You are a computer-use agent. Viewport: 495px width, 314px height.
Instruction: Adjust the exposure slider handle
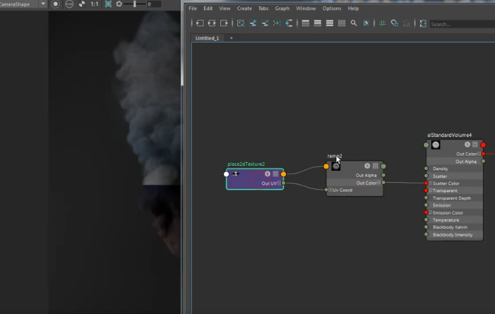tap(135, 4)
